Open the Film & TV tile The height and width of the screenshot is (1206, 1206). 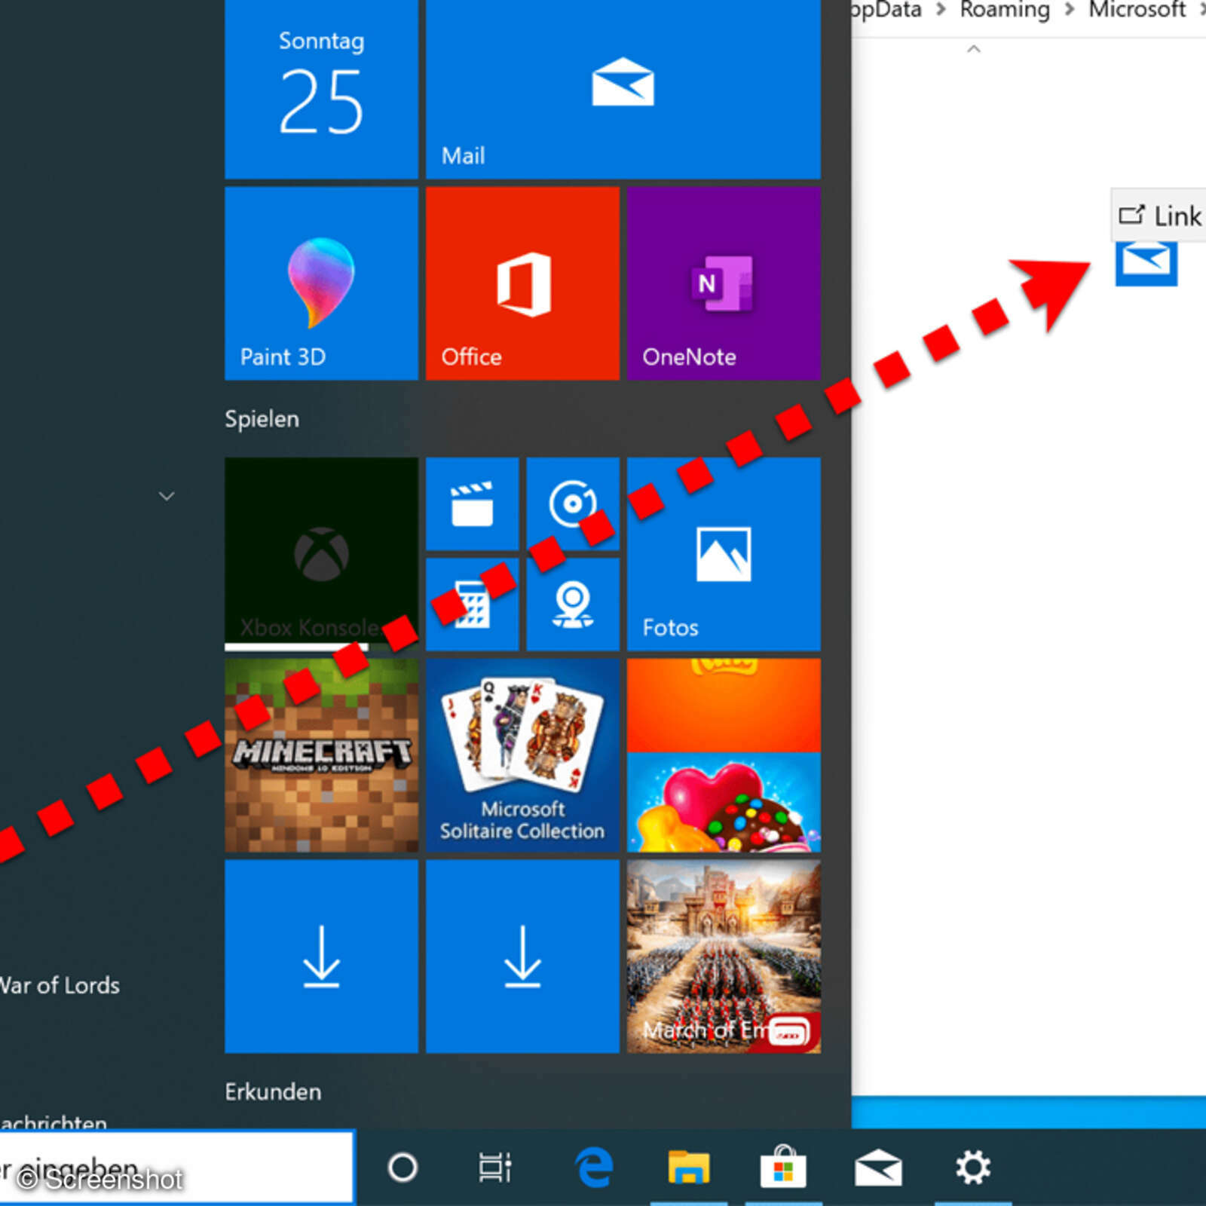coord(472,504)
